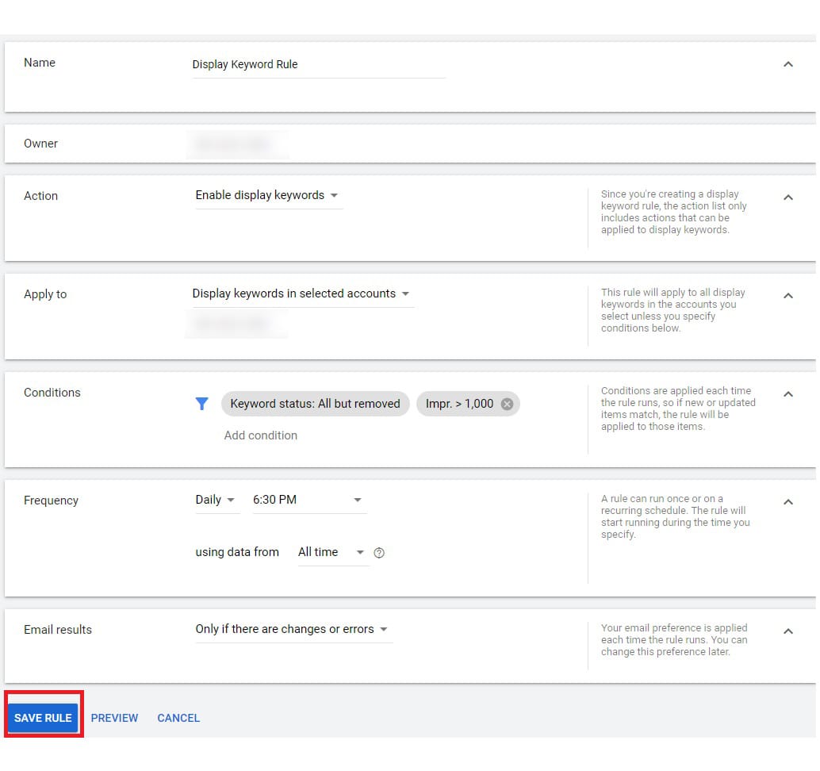This screenshot has width=820, height=771.
Task: Collapse the Conditions section chevron
Action: click(787, 394)
